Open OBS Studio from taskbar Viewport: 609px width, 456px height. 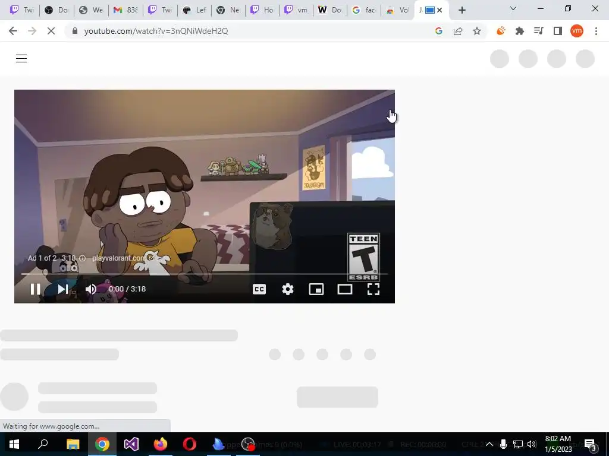[x=248, y=444]
